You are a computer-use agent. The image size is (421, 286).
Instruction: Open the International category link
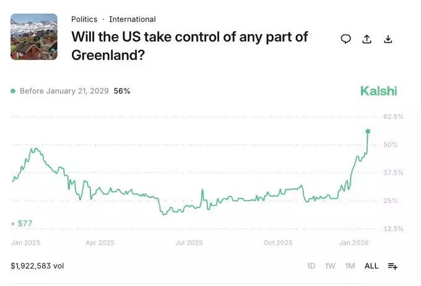click(132, 19)
